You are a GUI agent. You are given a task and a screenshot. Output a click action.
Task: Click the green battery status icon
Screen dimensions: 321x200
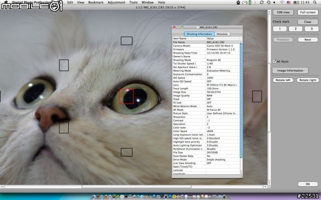click(250, 2)
